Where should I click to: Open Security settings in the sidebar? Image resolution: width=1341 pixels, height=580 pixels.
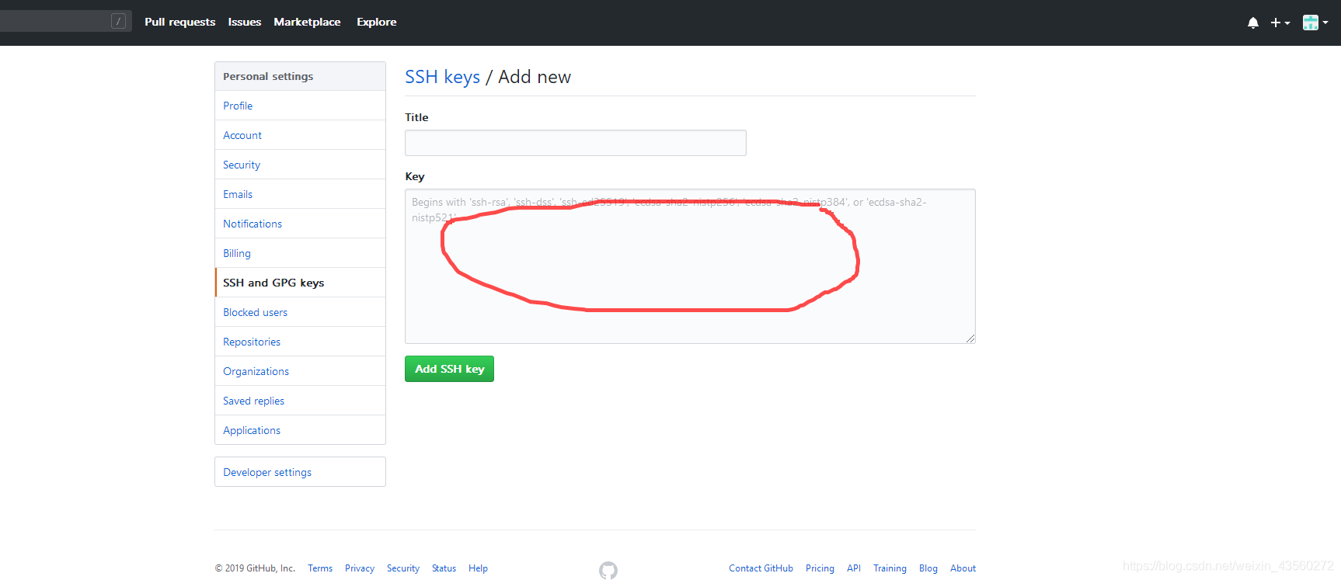[300, 165]
